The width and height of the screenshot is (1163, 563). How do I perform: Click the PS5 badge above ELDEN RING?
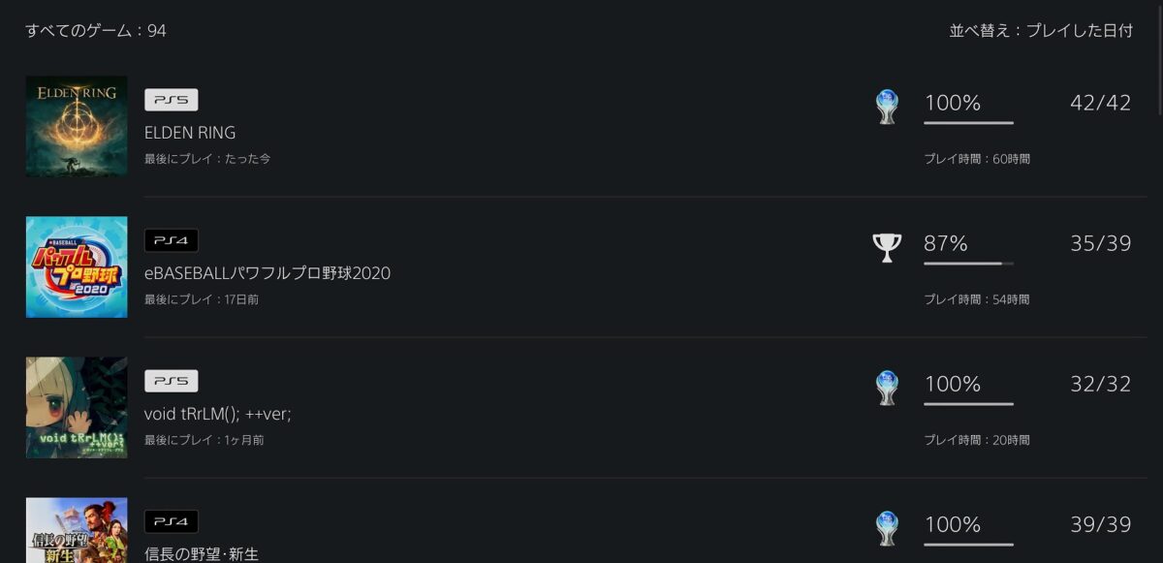[x=172, y=100]
